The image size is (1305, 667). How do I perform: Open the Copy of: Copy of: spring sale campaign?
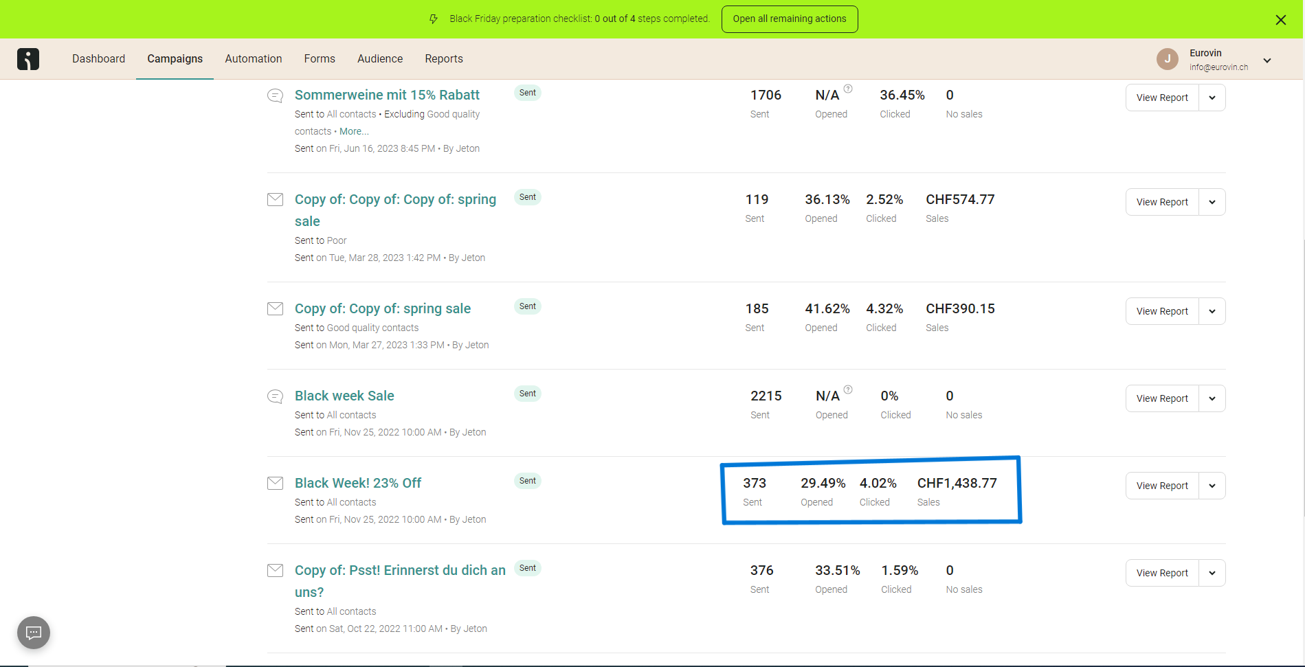pos(382,308)
